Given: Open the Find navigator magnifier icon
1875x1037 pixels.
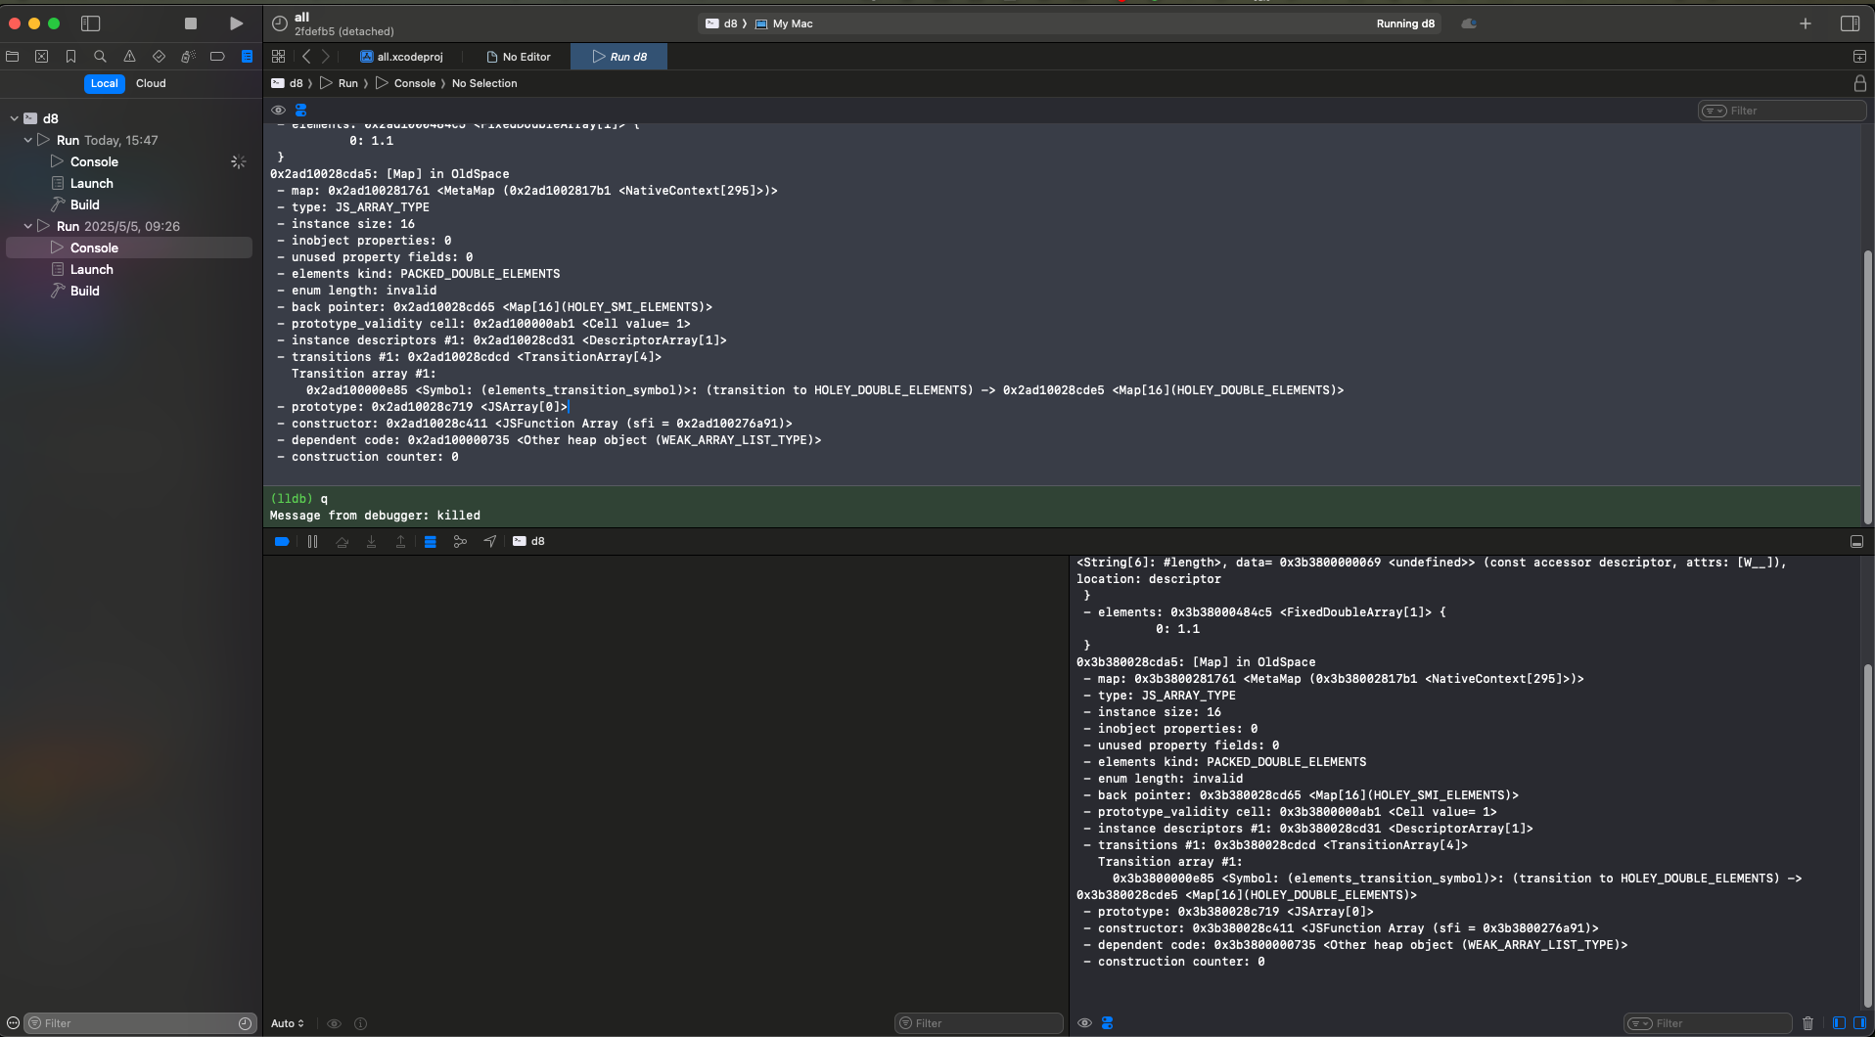Looking at the screenshot, I should tap(100, 57).
